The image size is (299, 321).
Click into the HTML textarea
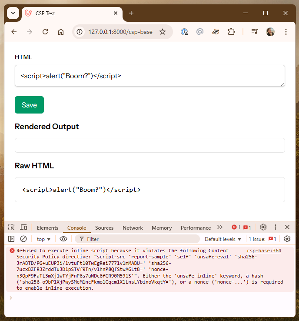tap(149, 76)
